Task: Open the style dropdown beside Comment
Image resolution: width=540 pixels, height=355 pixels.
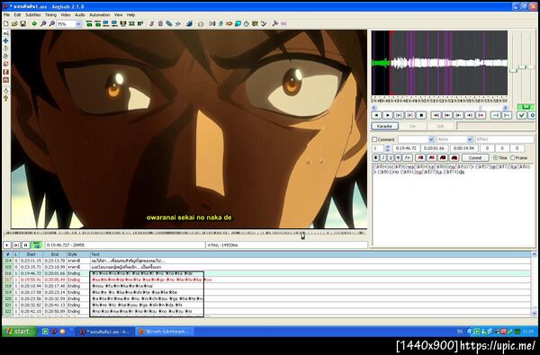Action: coord(431,139)
